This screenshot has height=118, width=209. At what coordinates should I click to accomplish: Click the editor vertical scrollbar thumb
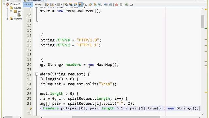[x=203, y=21]
